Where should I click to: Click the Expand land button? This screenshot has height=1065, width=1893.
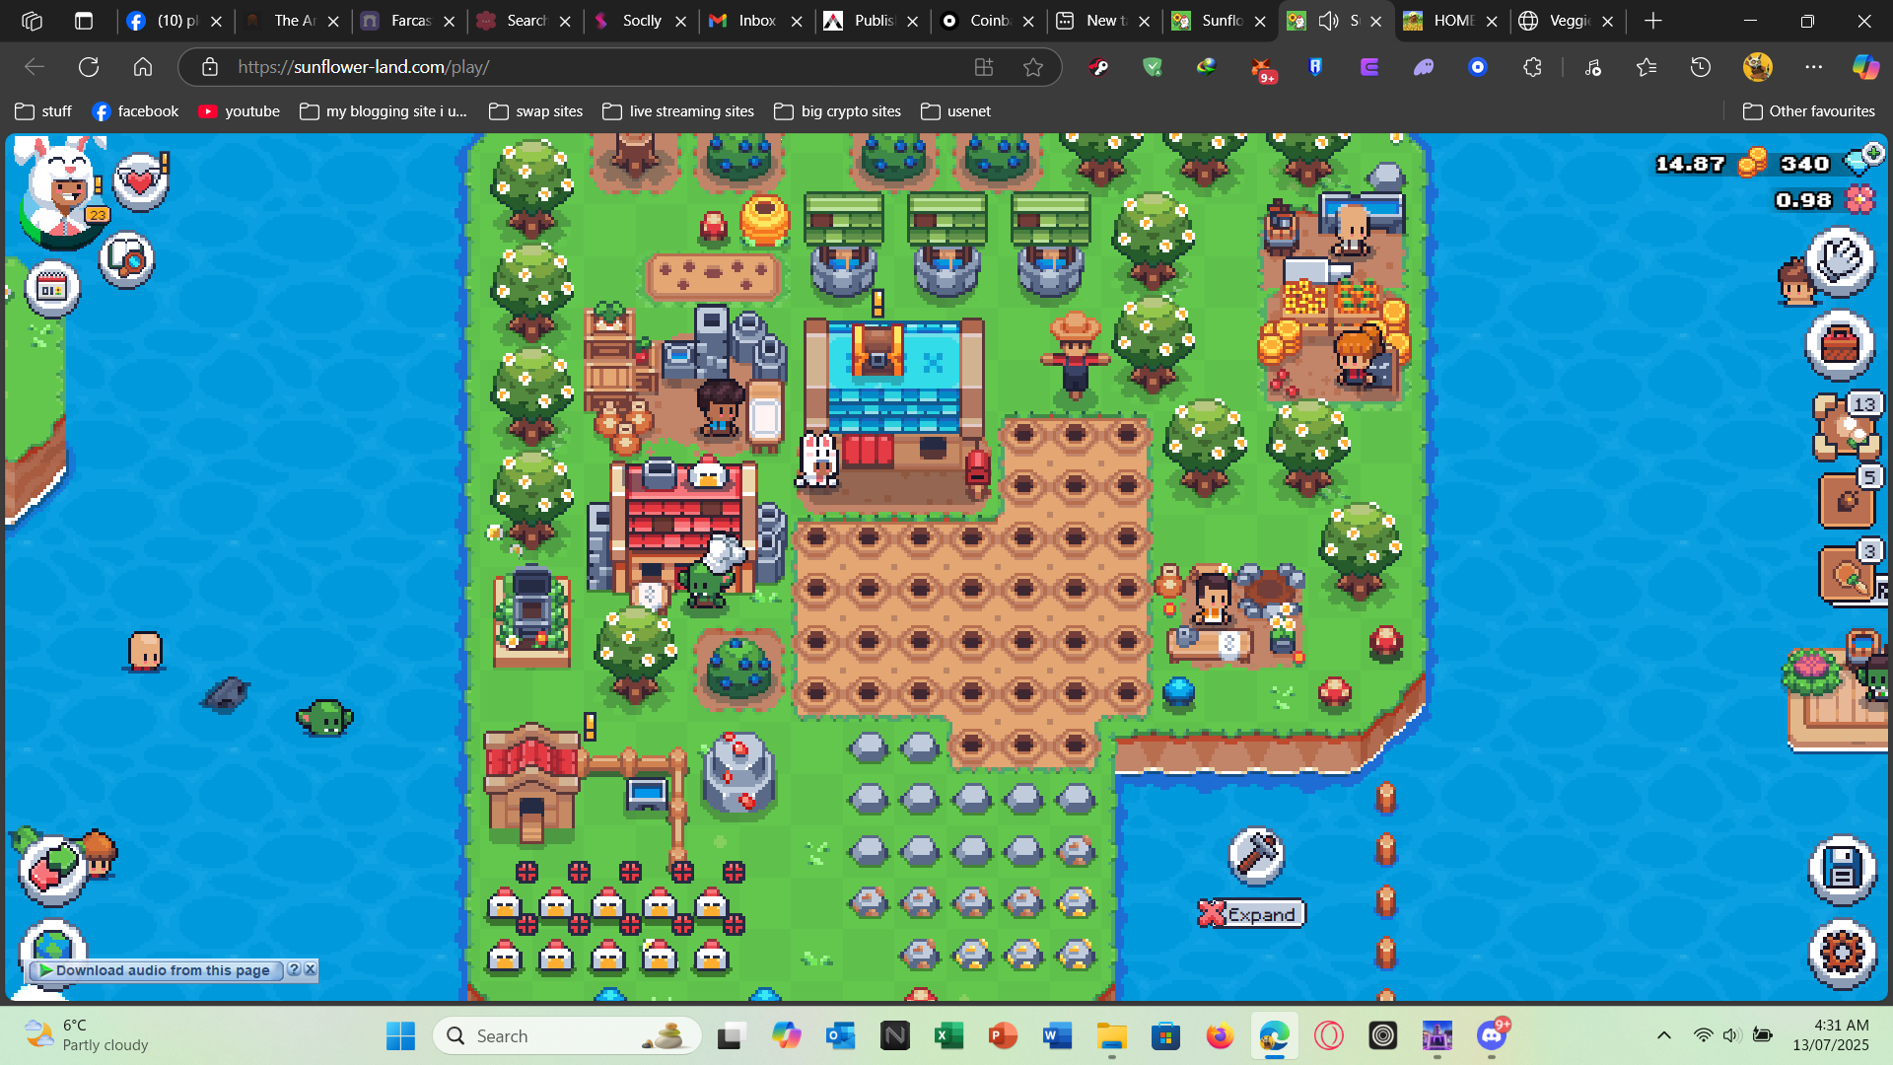point(1252,914)
